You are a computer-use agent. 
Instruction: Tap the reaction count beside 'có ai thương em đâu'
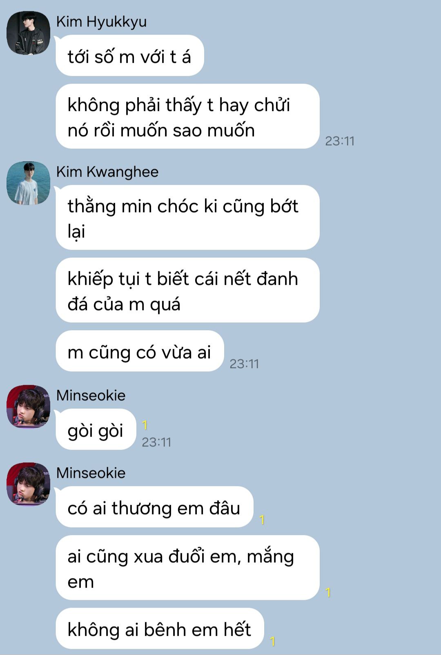pyautogui.click(x=262, y=520)
